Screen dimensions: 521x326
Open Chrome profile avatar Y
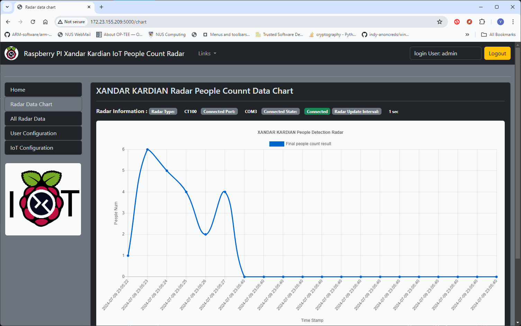point(501,22)
